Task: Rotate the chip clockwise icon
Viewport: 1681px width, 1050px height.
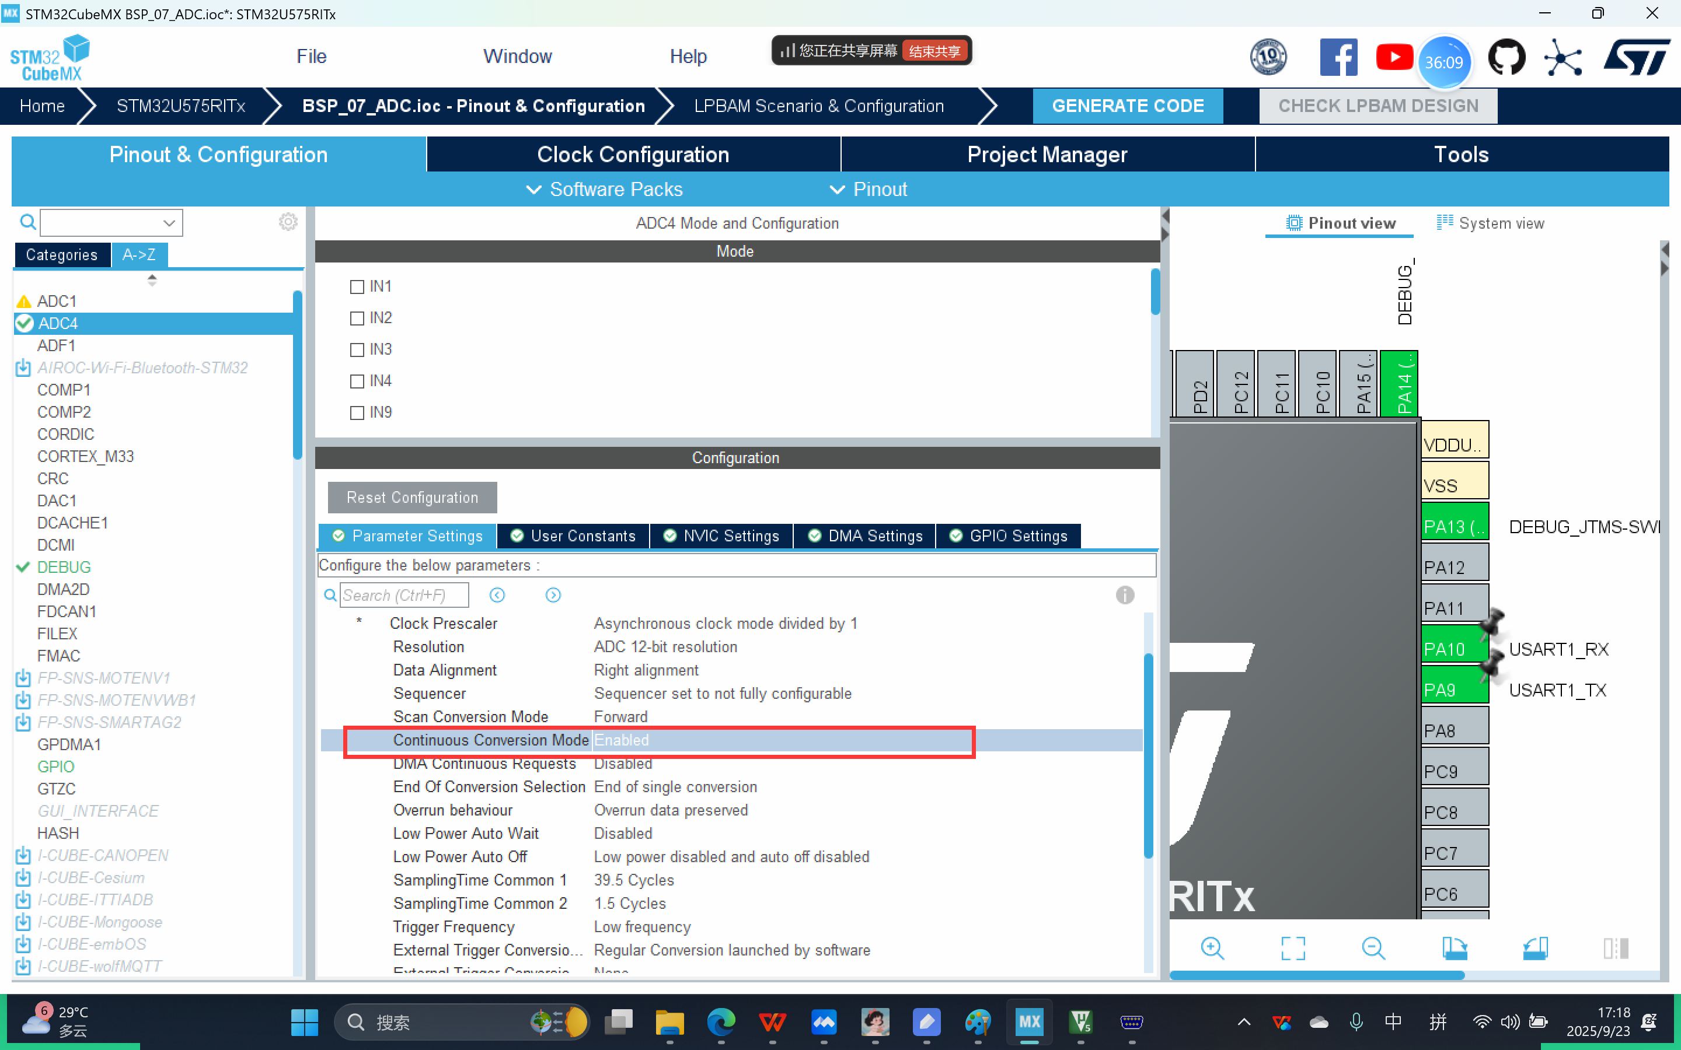Action: click(1454, 948)
